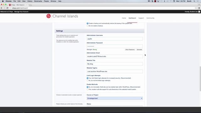Bookmark the page using the star icon
This screenshot has width=201, height=113.
coord(196,8)
